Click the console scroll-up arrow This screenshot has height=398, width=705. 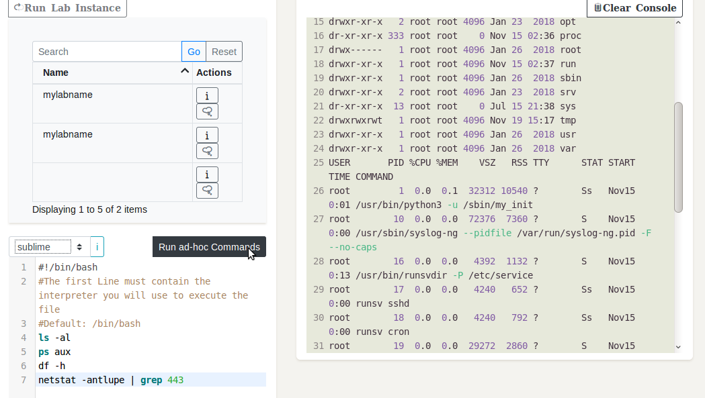pos(679,22)
